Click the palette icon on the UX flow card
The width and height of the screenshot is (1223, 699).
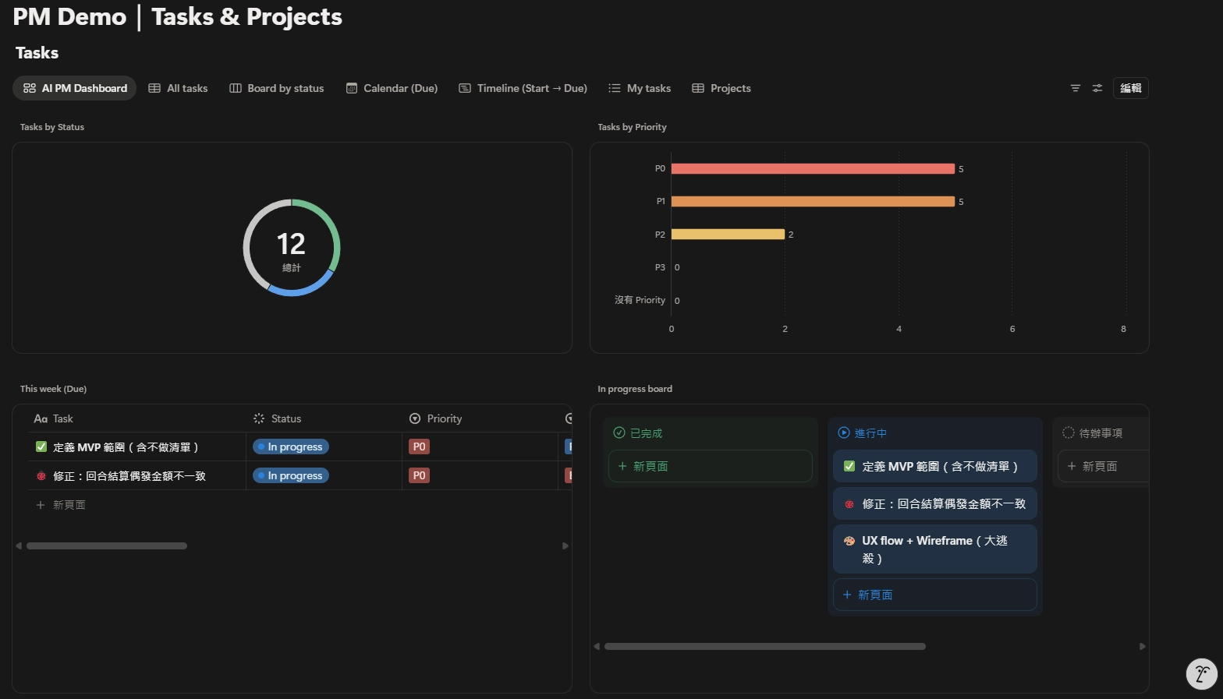[x=849, y=541]
